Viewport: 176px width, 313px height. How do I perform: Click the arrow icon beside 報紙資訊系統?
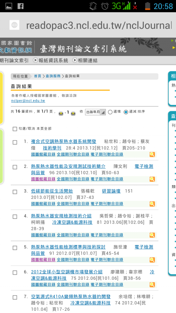click(x=35, y=60)
